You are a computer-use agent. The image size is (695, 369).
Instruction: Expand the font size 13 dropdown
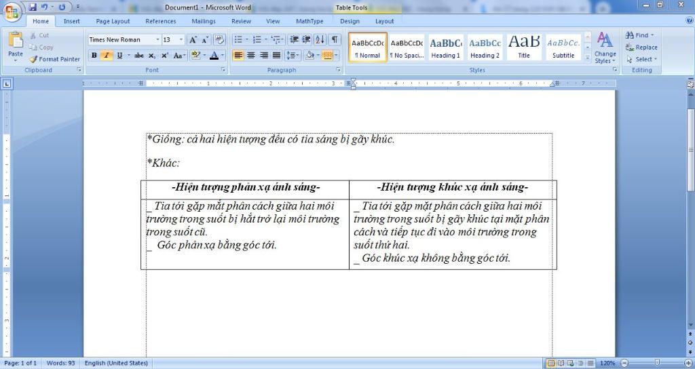tap(181, 40)
